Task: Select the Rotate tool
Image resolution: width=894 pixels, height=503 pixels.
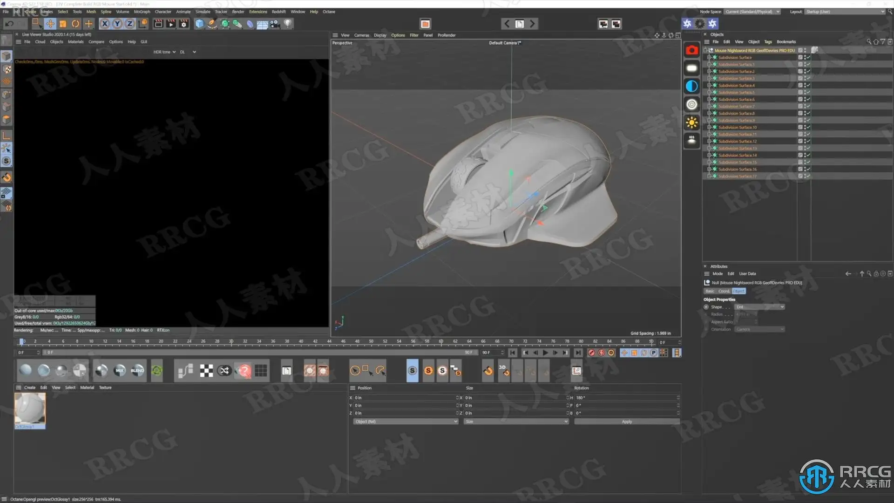Action: [x=75, y=24]
